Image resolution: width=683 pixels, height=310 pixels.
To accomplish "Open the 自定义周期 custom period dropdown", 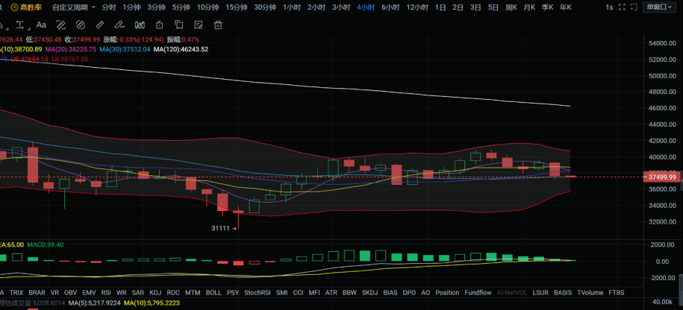I will point(74,7).
